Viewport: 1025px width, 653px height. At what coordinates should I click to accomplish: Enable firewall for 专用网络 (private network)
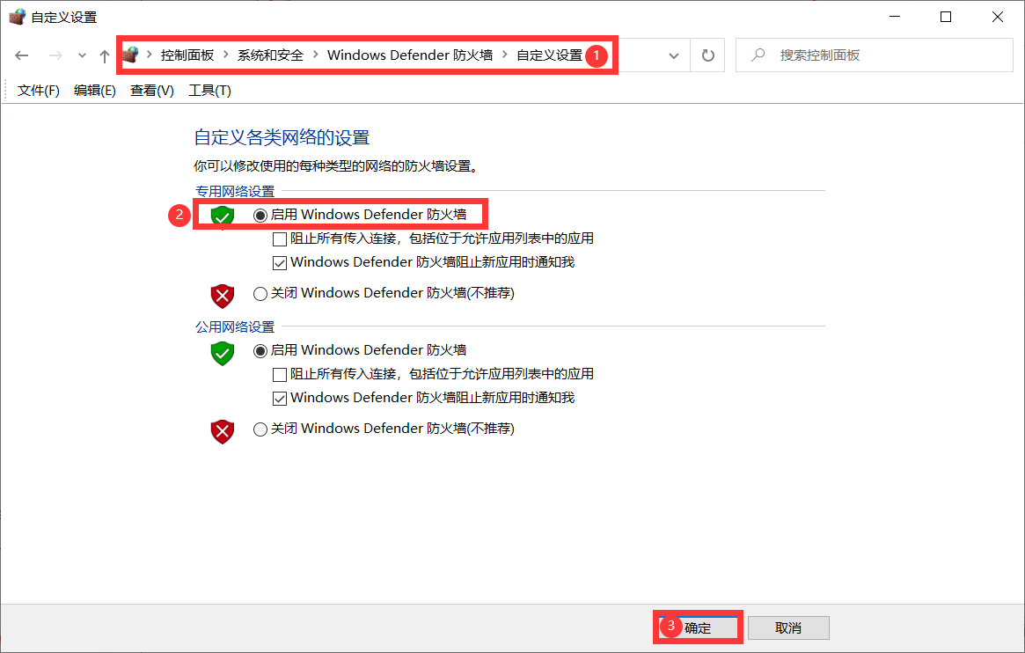pyautogui.click(x=260, y=215)
